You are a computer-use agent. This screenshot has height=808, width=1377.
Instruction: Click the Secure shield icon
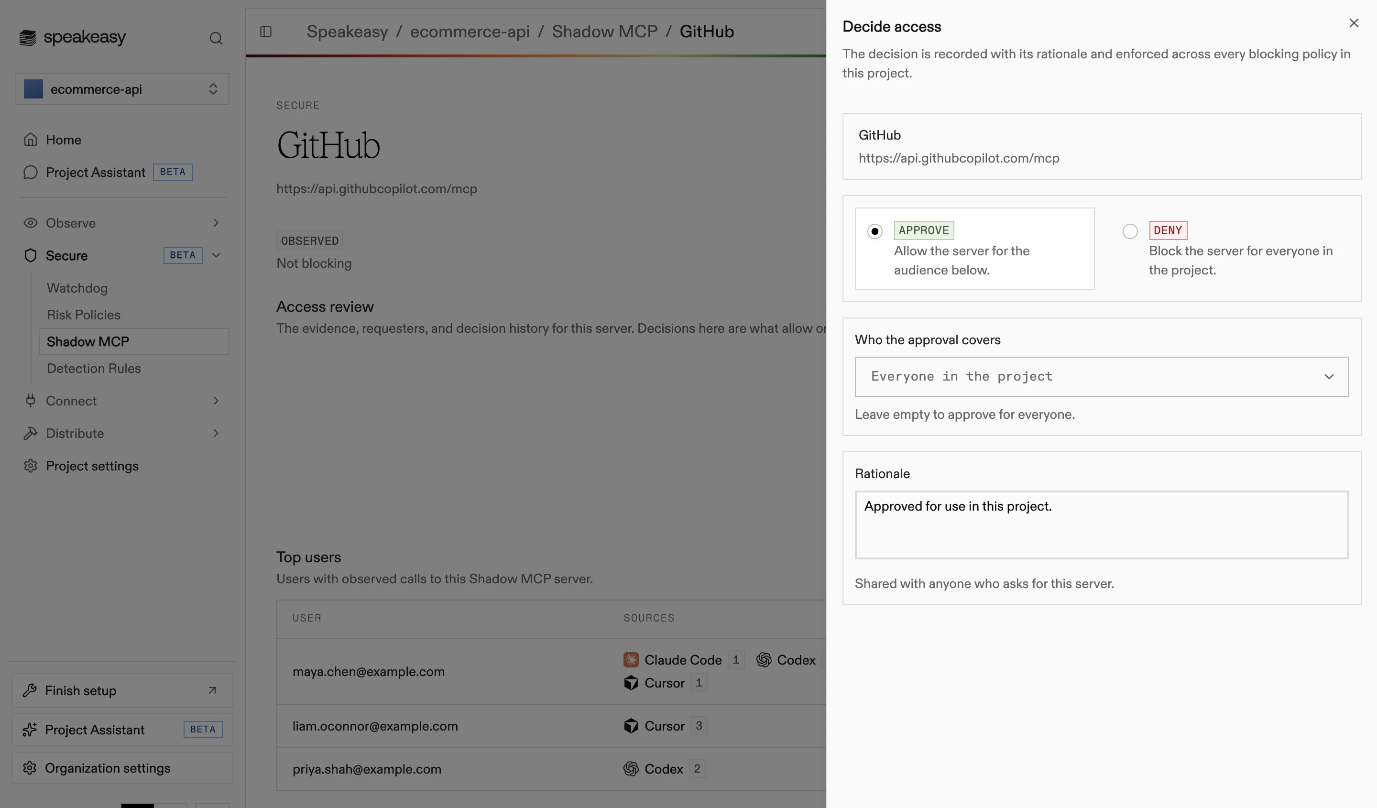point(31,256)
